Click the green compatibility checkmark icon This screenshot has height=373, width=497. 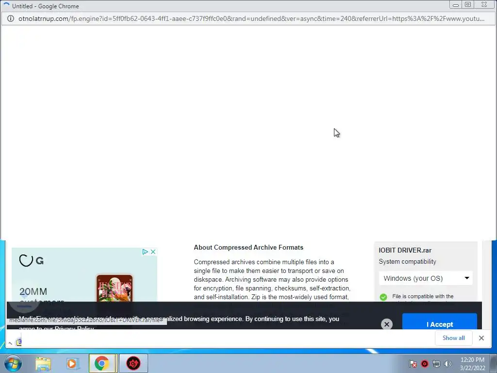point(383,297)
